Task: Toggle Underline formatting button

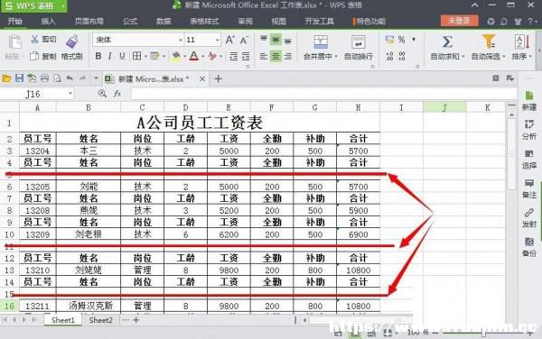Action: tap(122, 56)
